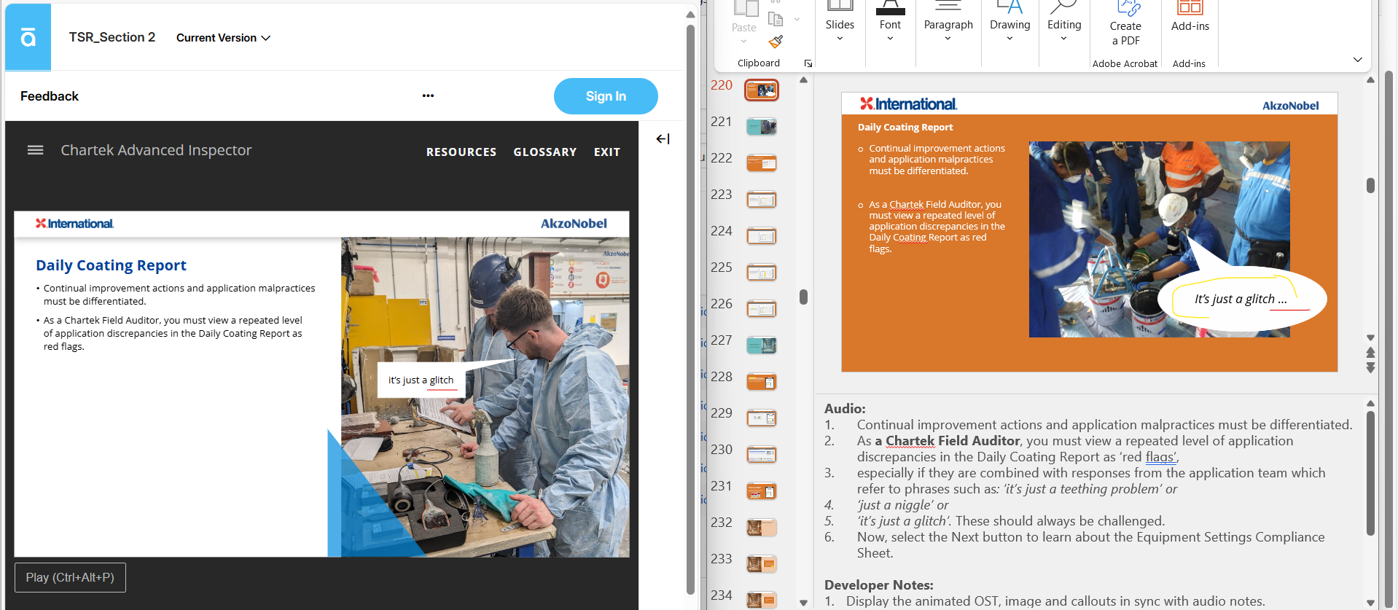The width and height of the screenshot is (1398, 610).
Task: Collapse the feedback side panel arrow
Action: click(663, 138)
